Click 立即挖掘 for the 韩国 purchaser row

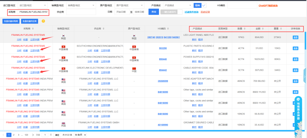(35, 39)
